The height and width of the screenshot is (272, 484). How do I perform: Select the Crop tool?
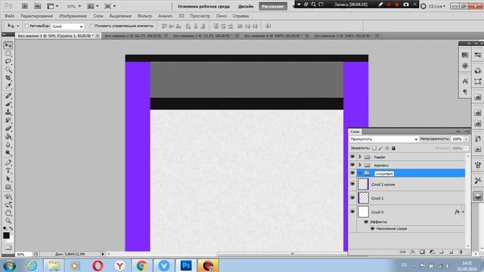coord(8,78)
